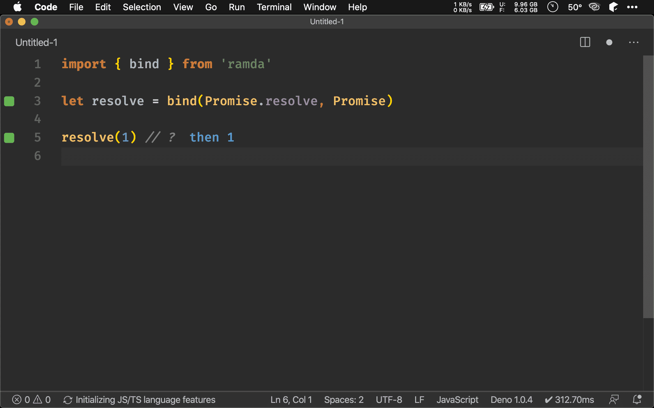Click the LF end-of-line selector
The image size is (654, 408).
pos(419,399)
